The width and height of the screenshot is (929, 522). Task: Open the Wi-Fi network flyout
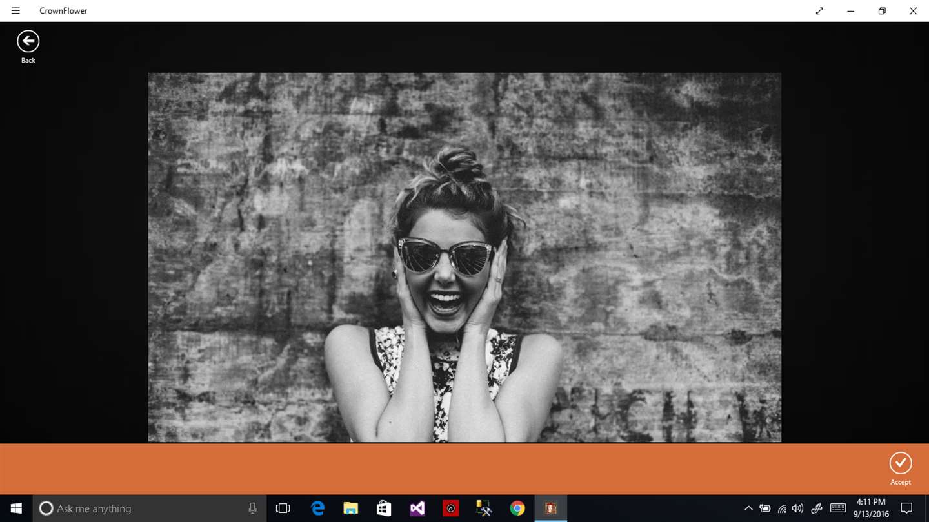[782, 508]
